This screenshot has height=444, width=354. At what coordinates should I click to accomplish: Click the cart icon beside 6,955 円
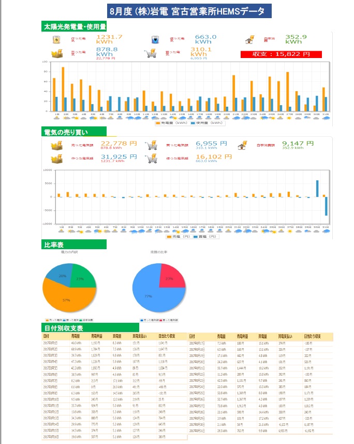coord(151,146)
